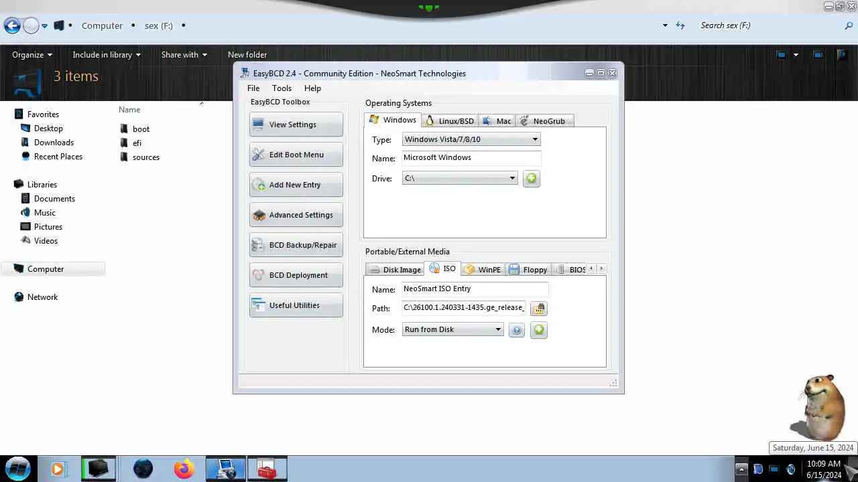Open Advanced Settings section
This screenshot has width=858, height=482.
click(296, 215)
